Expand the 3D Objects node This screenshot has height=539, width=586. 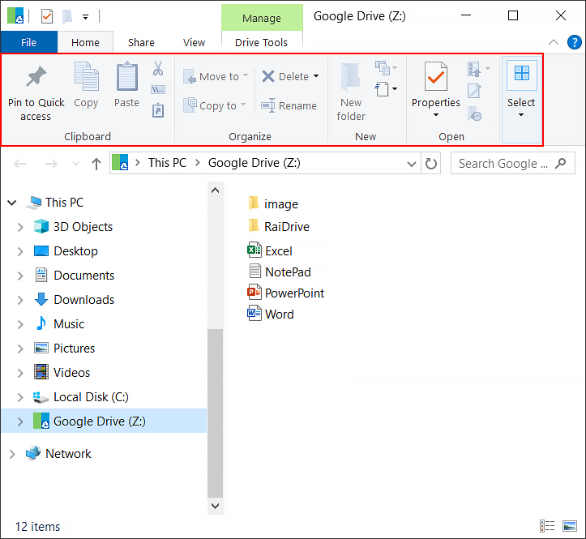point(20,227)
